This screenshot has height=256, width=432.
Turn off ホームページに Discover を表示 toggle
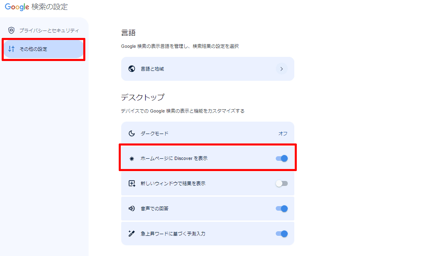pyautogui.click(x=282, y=158)
